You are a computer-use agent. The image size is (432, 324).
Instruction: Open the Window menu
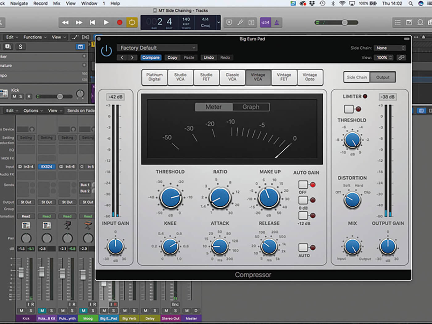tap(89, 3)
